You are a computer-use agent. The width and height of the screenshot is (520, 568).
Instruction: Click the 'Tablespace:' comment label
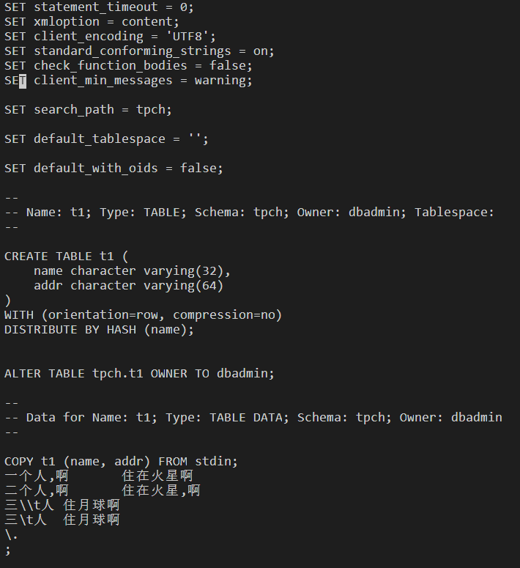pos(454,213)
